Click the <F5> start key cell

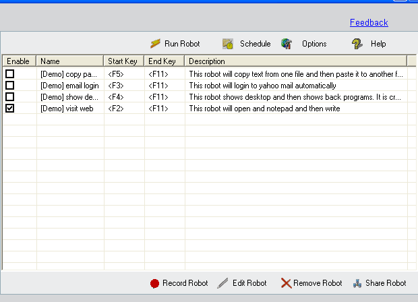point(124,74)
